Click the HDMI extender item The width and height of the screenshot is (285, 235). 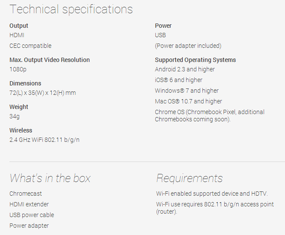tap(29, 204)
